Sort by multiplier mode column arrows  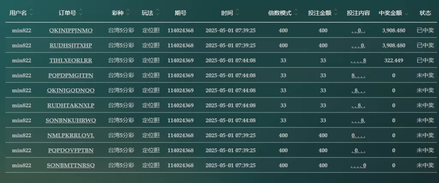tap(296, 13)
